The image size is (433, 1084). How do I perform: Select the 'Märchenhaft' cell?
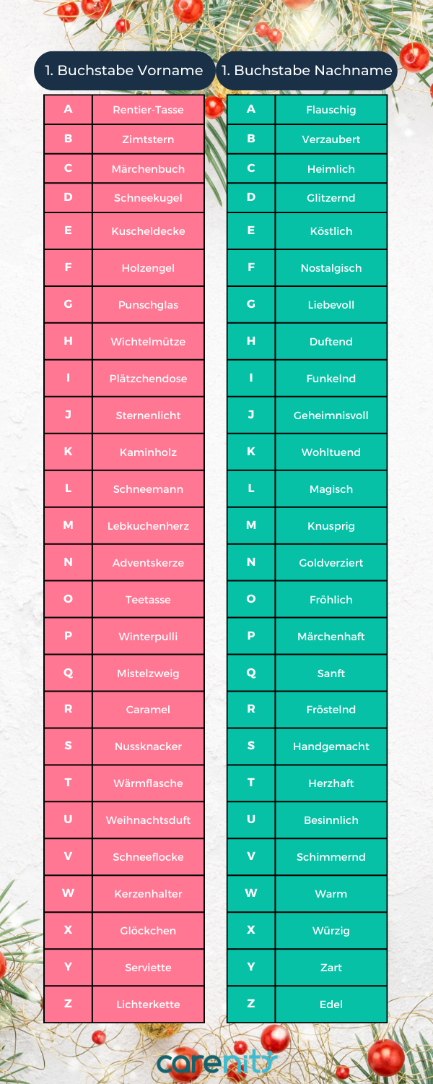331,637
